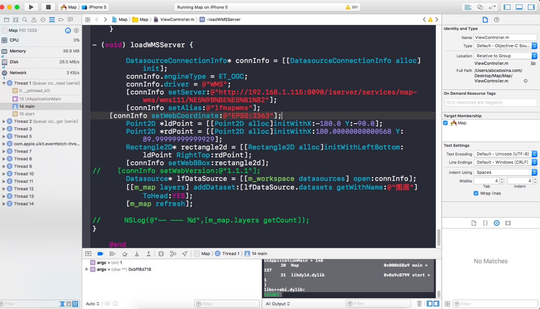Open the Find navigator magnifier tab
Screen dimensions: 540x309
pos(25,19)
